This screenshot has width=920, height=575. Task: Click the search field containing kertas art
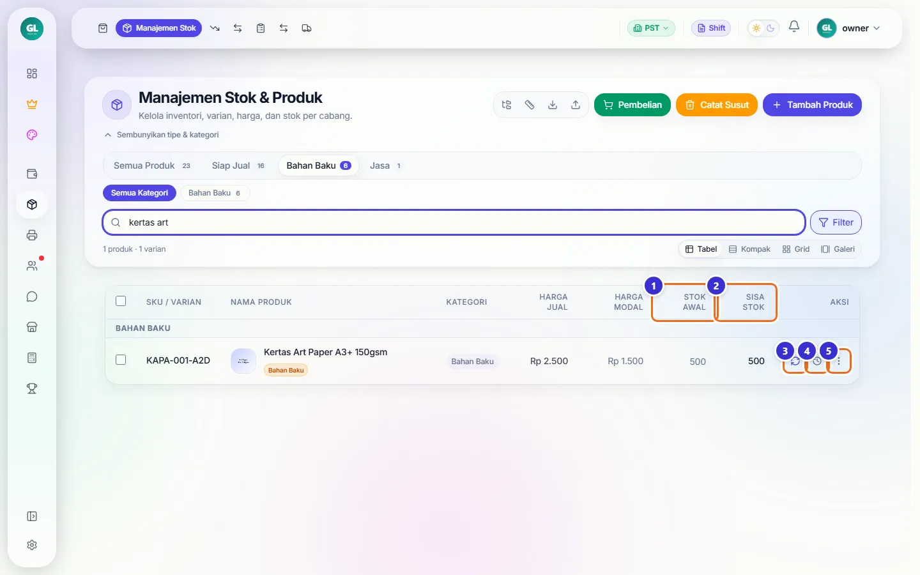[x=454, y=222]
